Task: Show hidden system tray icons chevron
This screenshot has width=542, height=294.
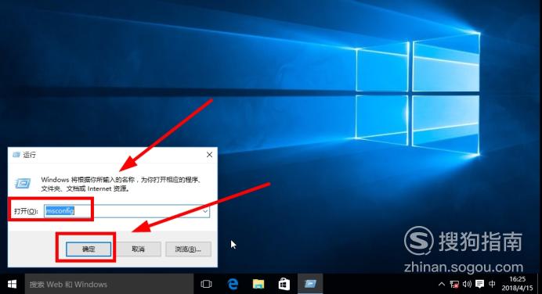Action: click(x=442, y=284)
